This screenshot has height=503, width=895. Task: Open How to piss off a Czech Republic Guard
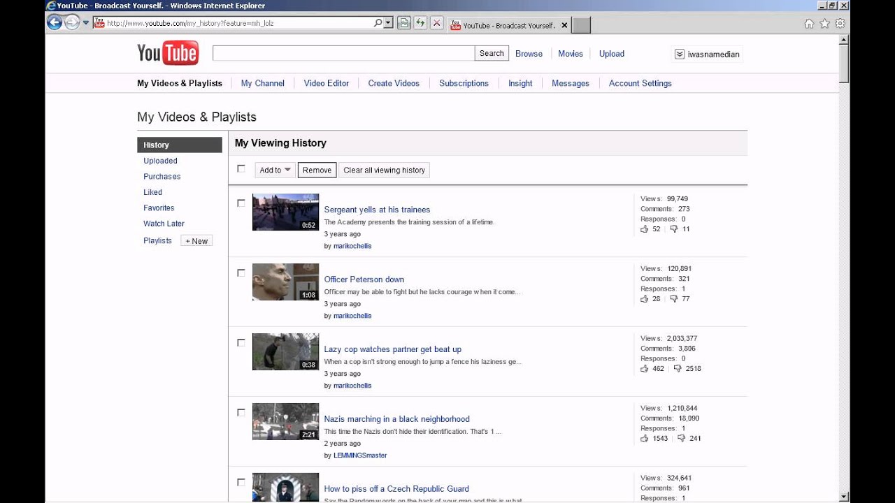[396, 489]
